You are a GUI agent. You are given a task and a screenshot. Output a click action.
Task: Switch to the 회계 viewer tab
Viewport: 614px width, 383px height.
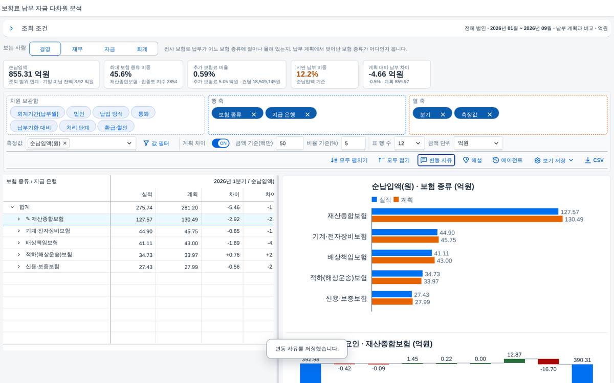142,49
